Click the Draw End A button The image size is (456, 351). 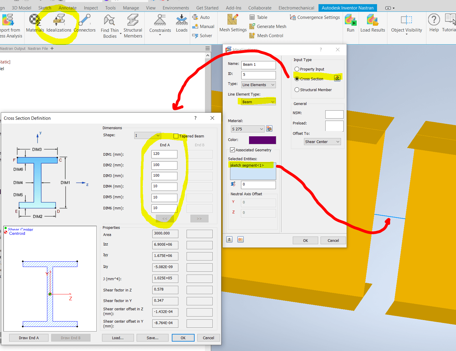tap(28, 337)
